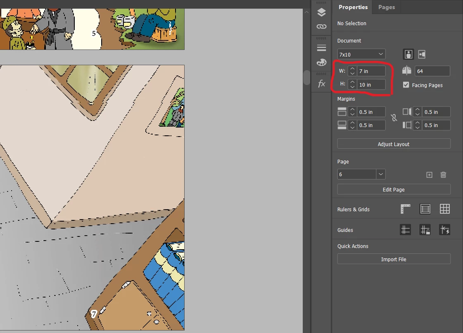The image size is (463, 333).
Task: Click the Edit Page button
Action: pyautogui.click(x=394, y=189)
